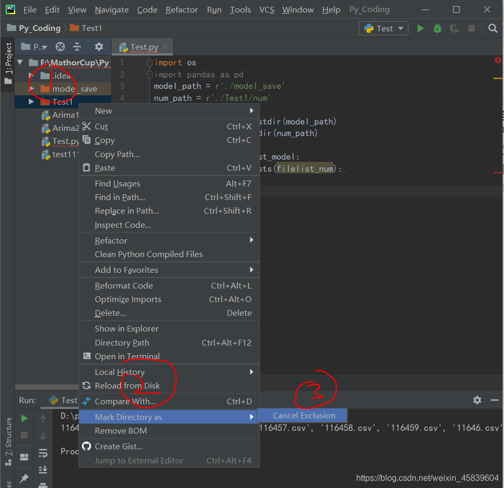Screen dimensions: 504x488
Task: Open the Tools menu
Action: point(240,10)
